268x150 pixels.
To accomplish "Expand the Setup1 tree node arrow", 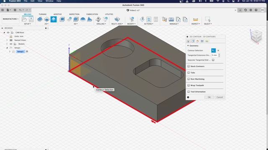I will click(10, 52).
